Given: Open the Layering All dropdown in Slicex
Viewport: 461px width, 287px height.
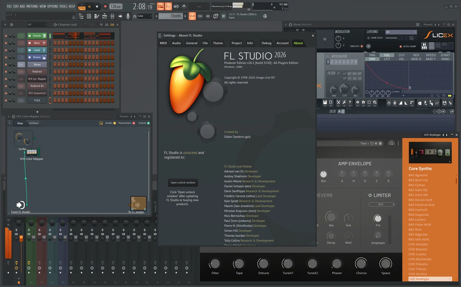Looking at the screenshot, I should click(x=401, y=32).
